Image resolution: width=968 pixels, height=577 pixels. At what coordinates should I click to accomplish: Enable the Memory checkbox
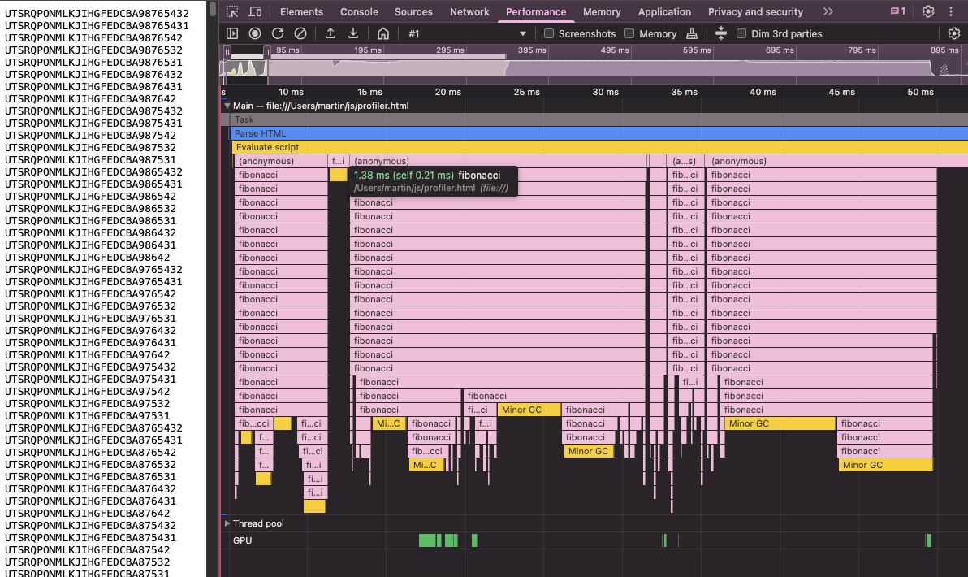point(629,33)
